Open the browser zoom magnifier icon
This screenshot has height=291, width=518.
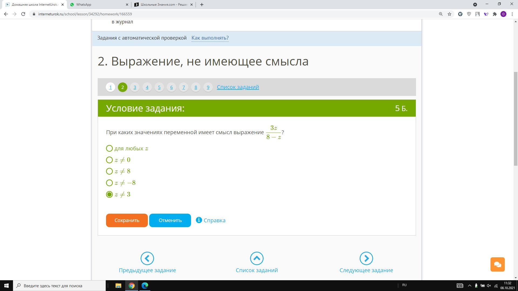441,14
